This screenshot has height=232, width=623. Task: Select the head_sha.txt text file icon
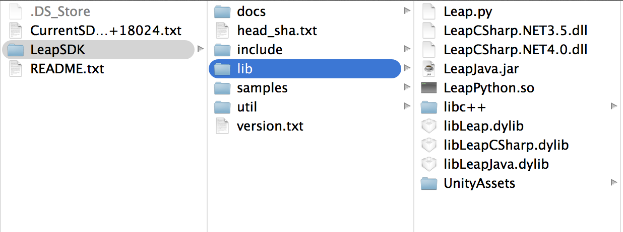(x=222, y=31)
